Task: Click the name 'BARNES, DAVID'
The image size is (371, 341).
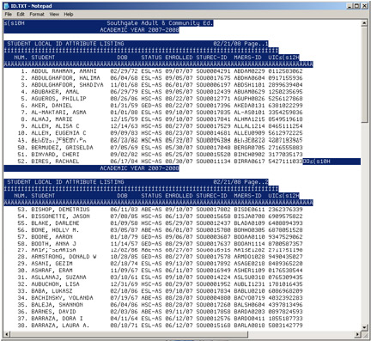Action: click(x=53, y=312)
